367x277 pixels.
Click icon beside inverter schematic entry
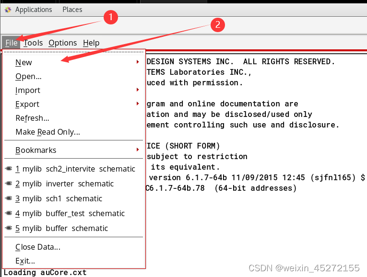coord(9,184)
